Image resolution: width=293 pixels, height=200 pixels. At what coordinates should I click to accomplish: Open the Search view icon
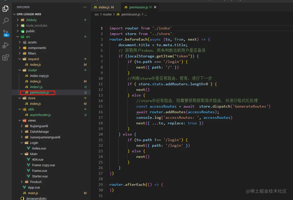6,21
